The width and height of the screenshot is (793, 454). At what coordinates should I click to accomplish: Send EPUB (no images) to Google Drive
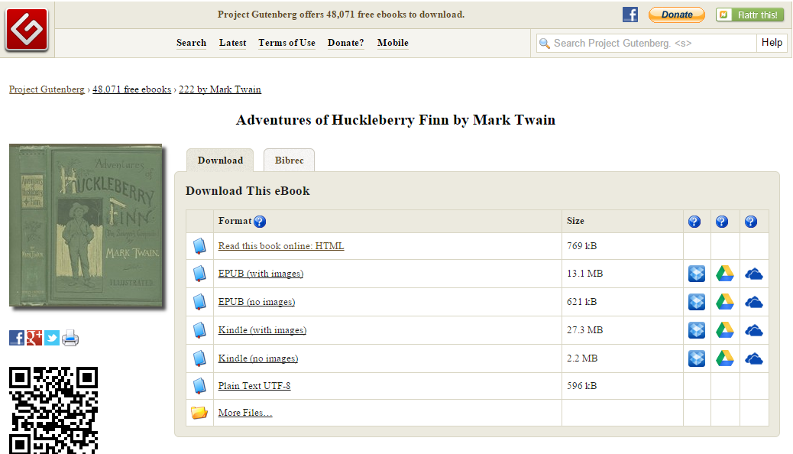coord(725,302)
